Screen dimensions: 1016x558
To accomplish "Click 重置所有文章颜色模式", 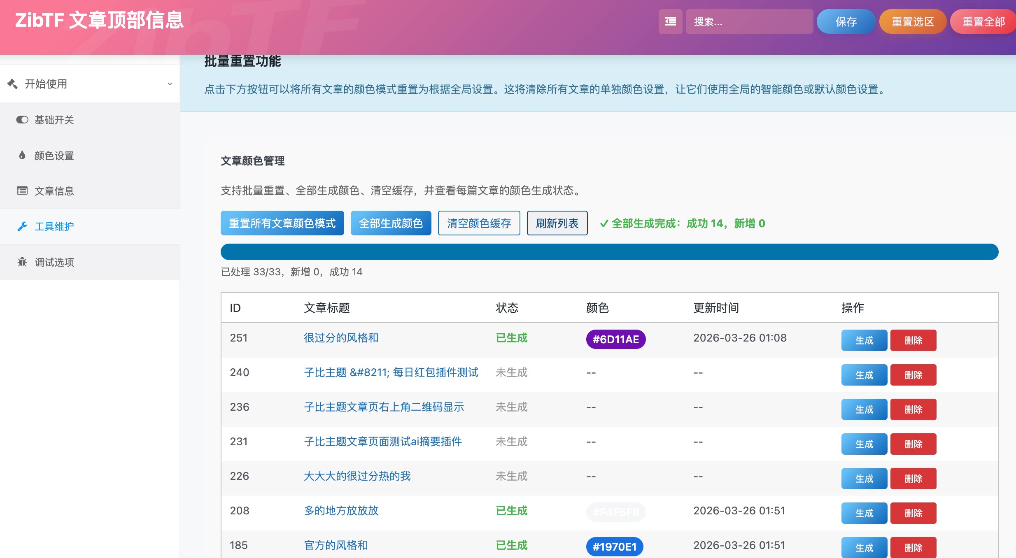I will click(x=282, y=223).
